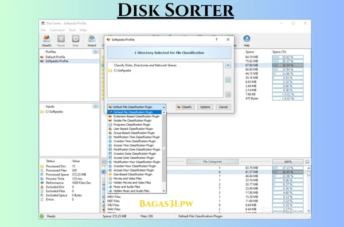Select Hidden Movies and Video Files option
This screenshot has width=344, height=227.
[x=135, y=182]
